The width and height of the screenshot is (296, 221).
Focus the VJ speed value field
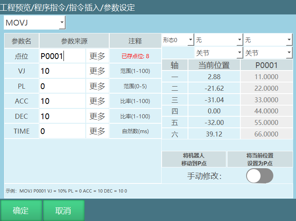[x=62, y=71]
